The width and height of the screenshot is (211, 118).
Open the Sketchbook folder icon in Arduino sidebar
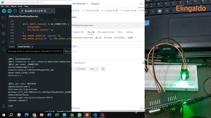(x=4, y=18)
